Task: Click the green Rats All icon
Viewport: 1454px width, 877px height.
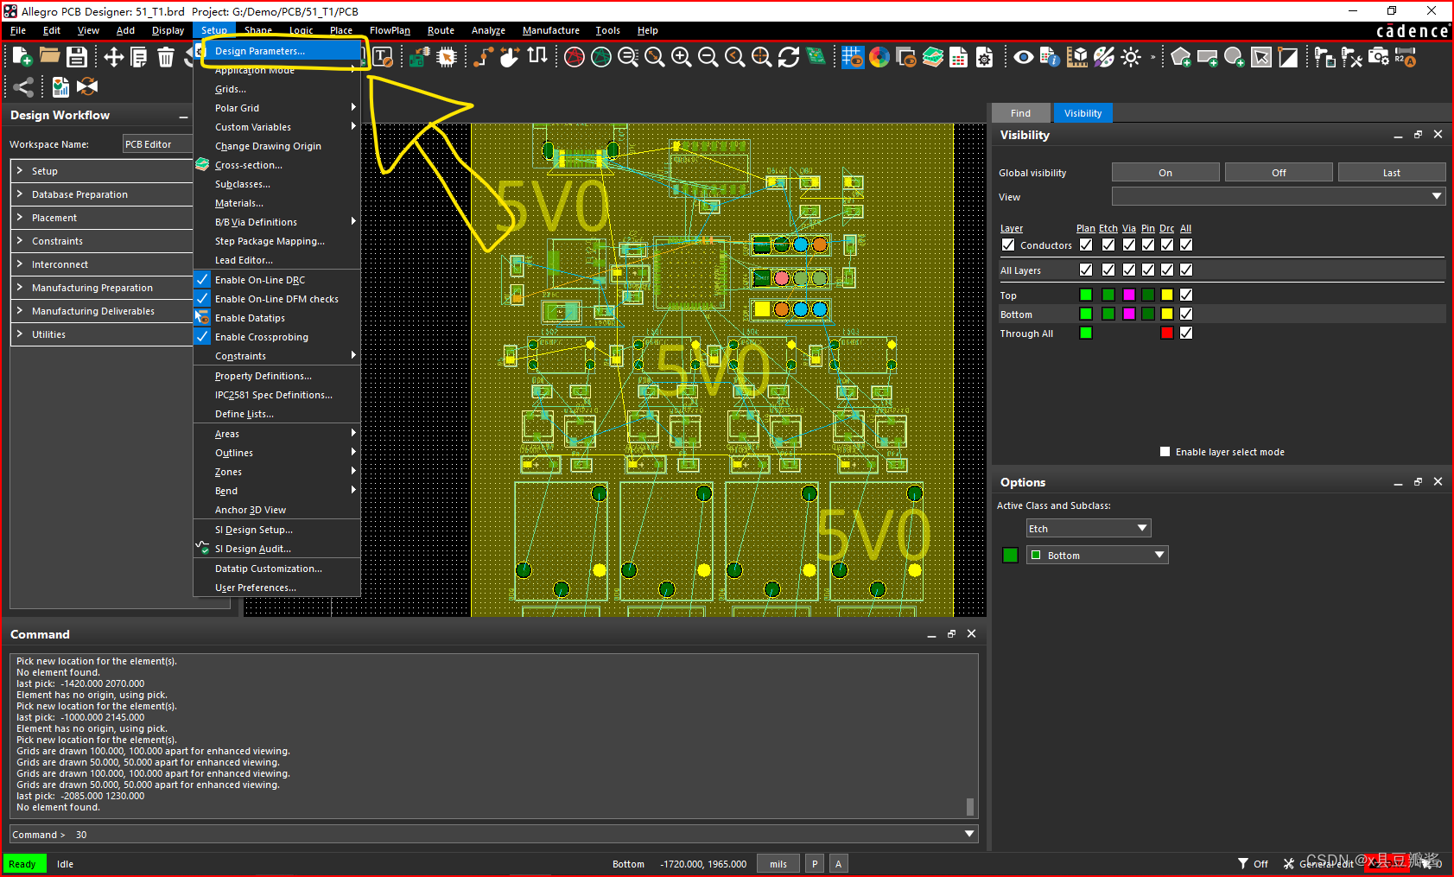Action: point(601,57)
